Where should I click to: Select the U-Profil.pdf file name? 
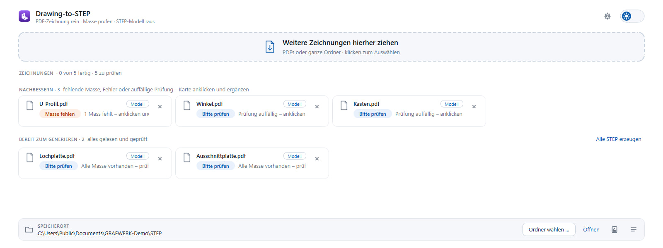tap(53, 104)
